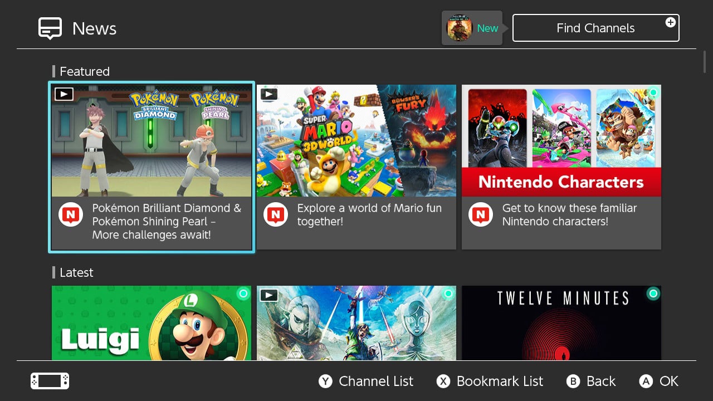Open the Channel List via the Y control

[365, 382]
